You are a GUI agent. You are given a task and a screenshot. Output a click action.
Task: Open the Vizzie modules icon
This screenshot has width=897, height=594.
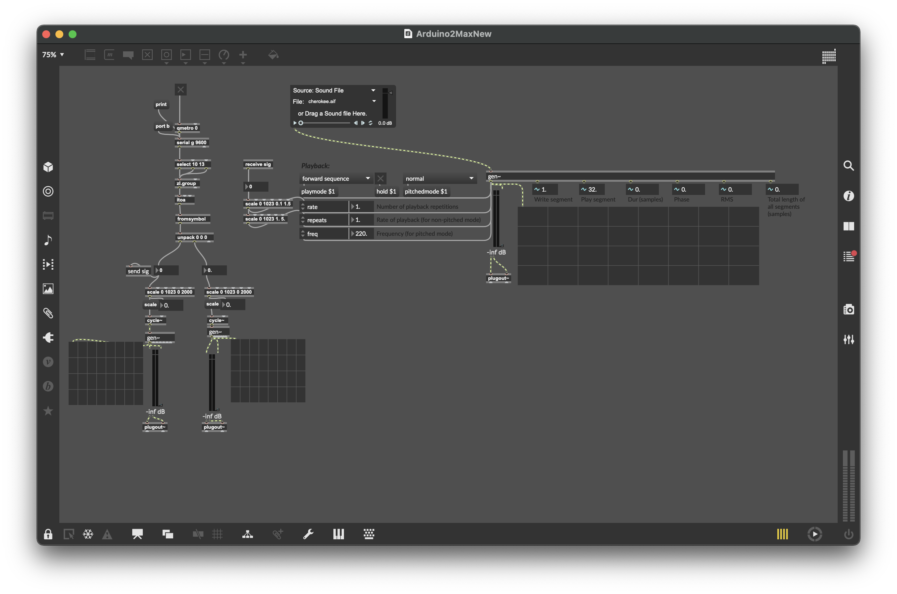48,362
